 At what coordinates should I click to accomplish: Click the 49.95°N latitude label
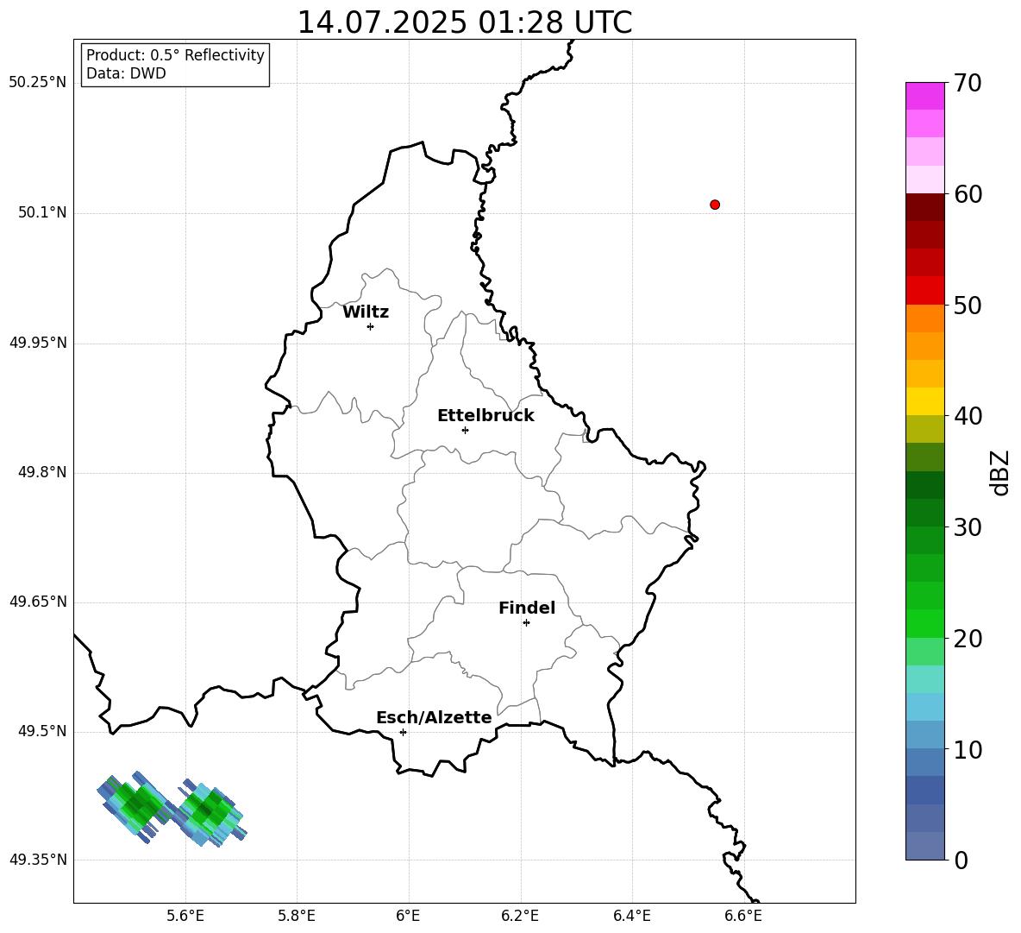click(x=38, y=343)
